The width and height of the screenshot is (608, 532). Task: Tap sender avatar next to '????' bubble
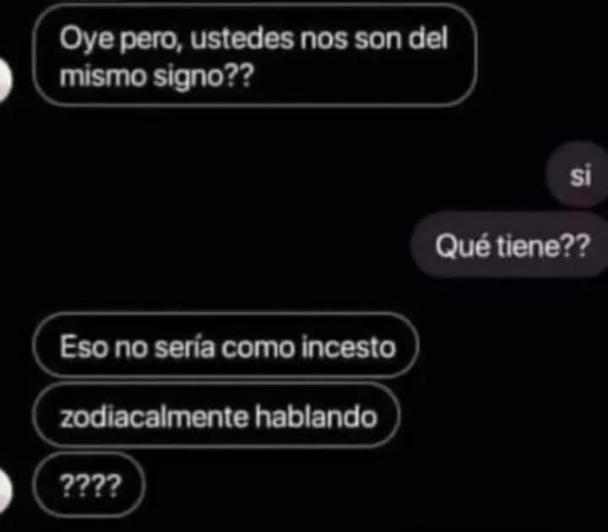[x=5, y=491]
